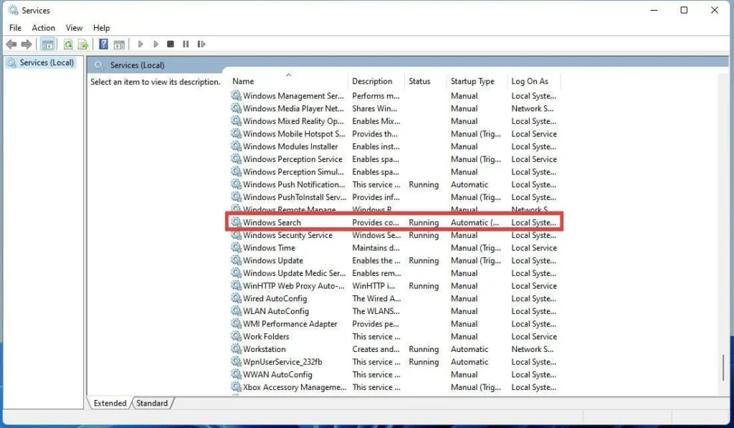Toggle the Show/Hide Action Pane icon
The image size is (734, 428).
click(119, 44)
